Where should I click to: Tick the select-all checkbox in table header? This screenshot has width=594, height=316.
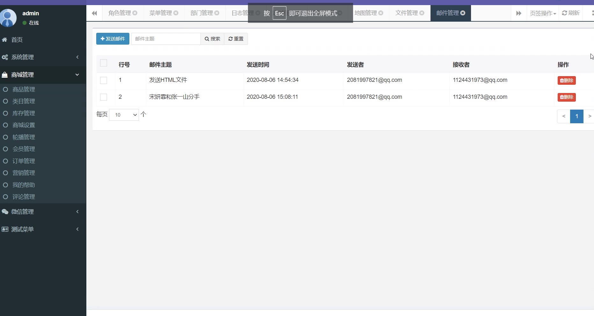104,63
